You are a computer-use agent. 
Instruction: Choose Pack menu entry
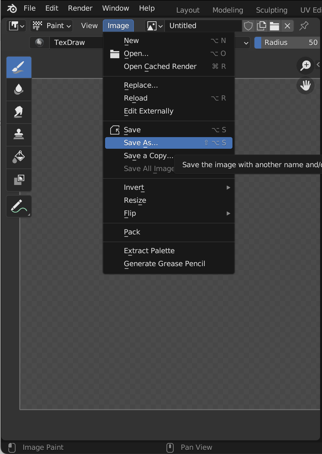[x=169, y=232]
